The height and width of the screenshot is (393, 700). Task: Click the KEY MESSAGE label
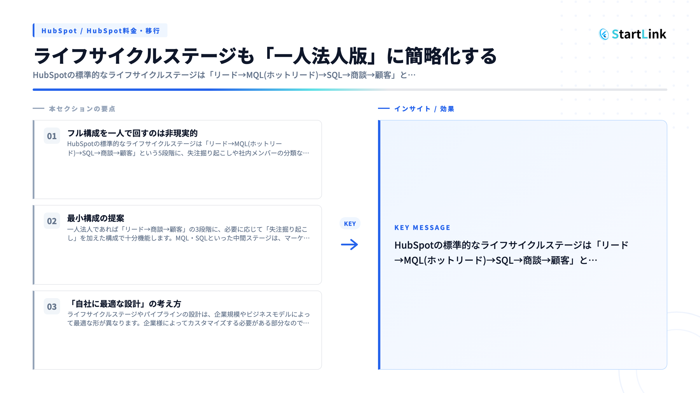(422, 228)
